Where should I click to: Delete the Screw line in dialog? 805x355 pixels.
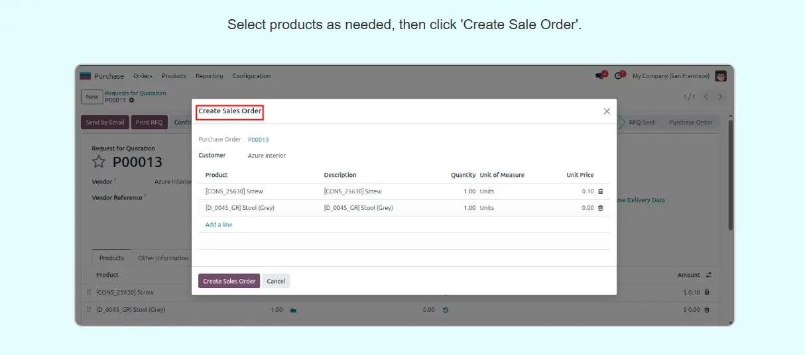tap(601, 191)
